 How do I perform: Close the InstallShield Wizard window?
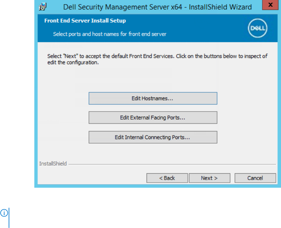270,5
